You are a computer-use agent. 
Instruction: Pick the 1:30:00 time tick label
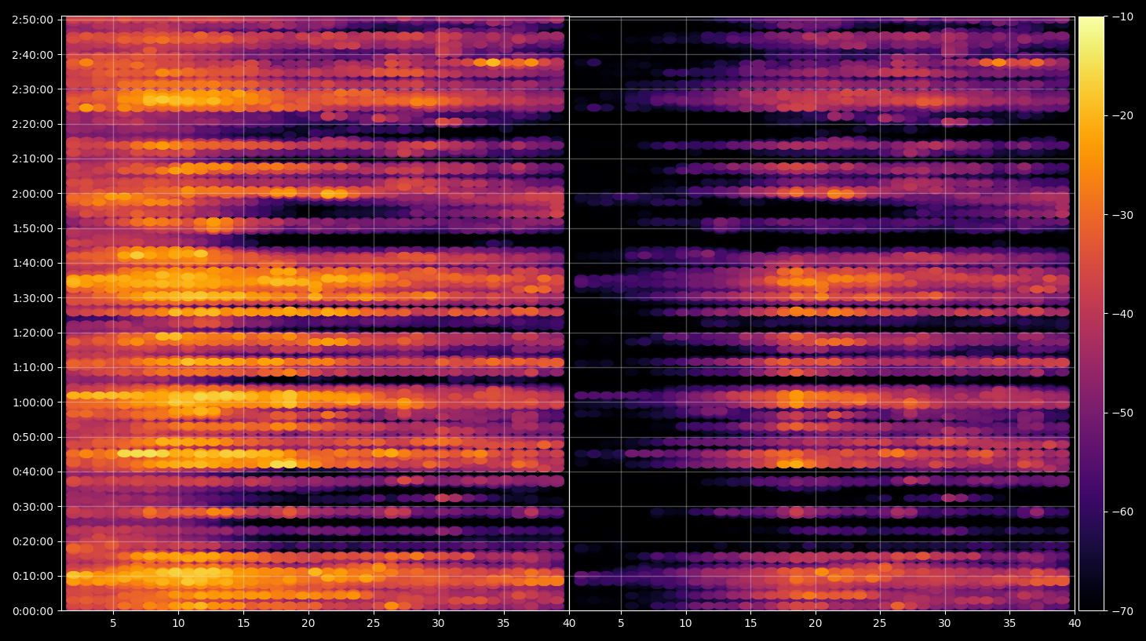(32, 298)
